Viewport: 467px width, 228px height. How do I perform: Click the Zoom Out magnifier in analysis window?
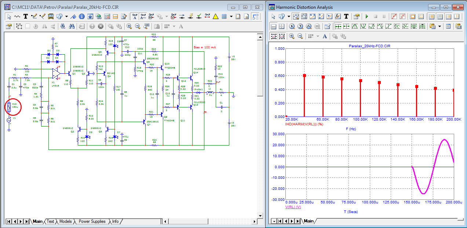tap(300, 36)
